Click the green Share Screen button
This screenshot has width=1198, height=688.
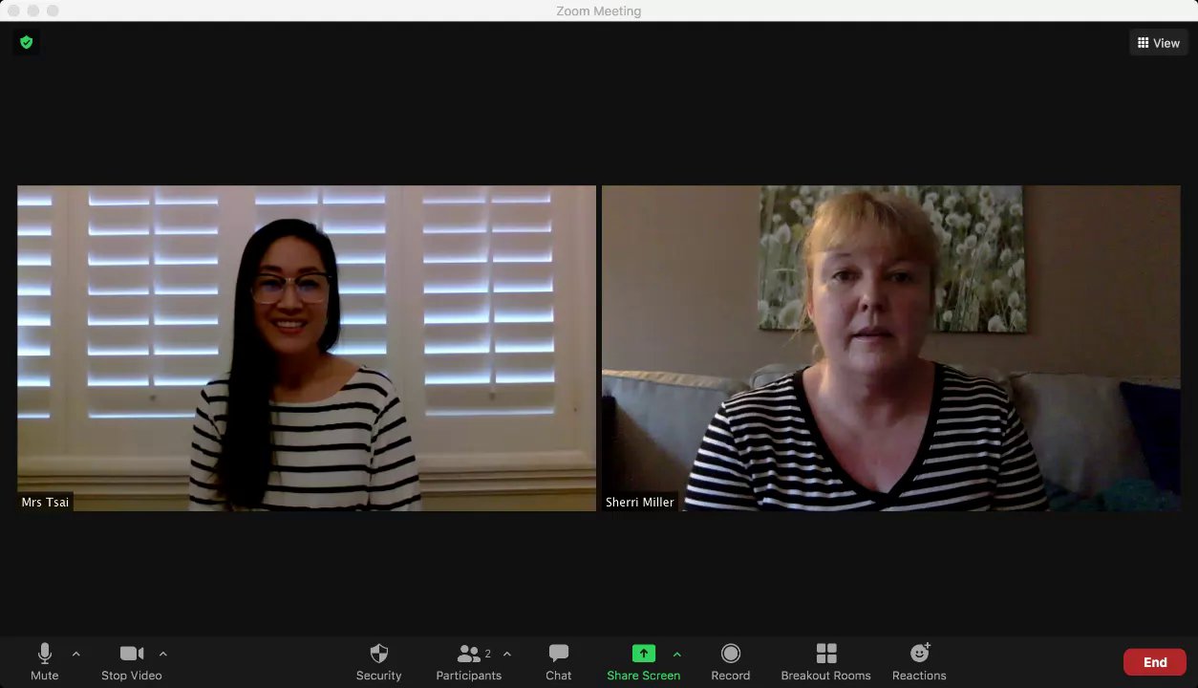644,662
